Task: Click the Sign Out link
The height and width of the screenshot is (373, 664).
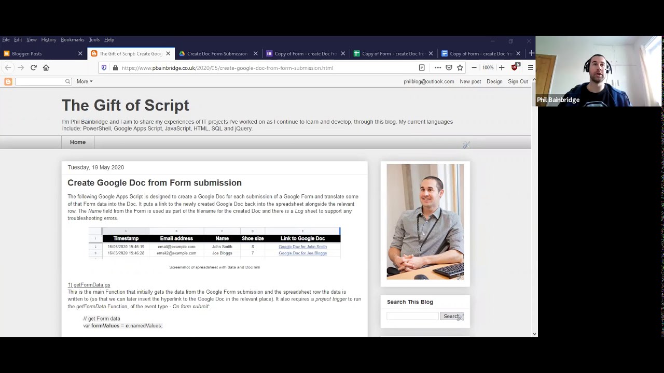Action: [x=518, y=81]
